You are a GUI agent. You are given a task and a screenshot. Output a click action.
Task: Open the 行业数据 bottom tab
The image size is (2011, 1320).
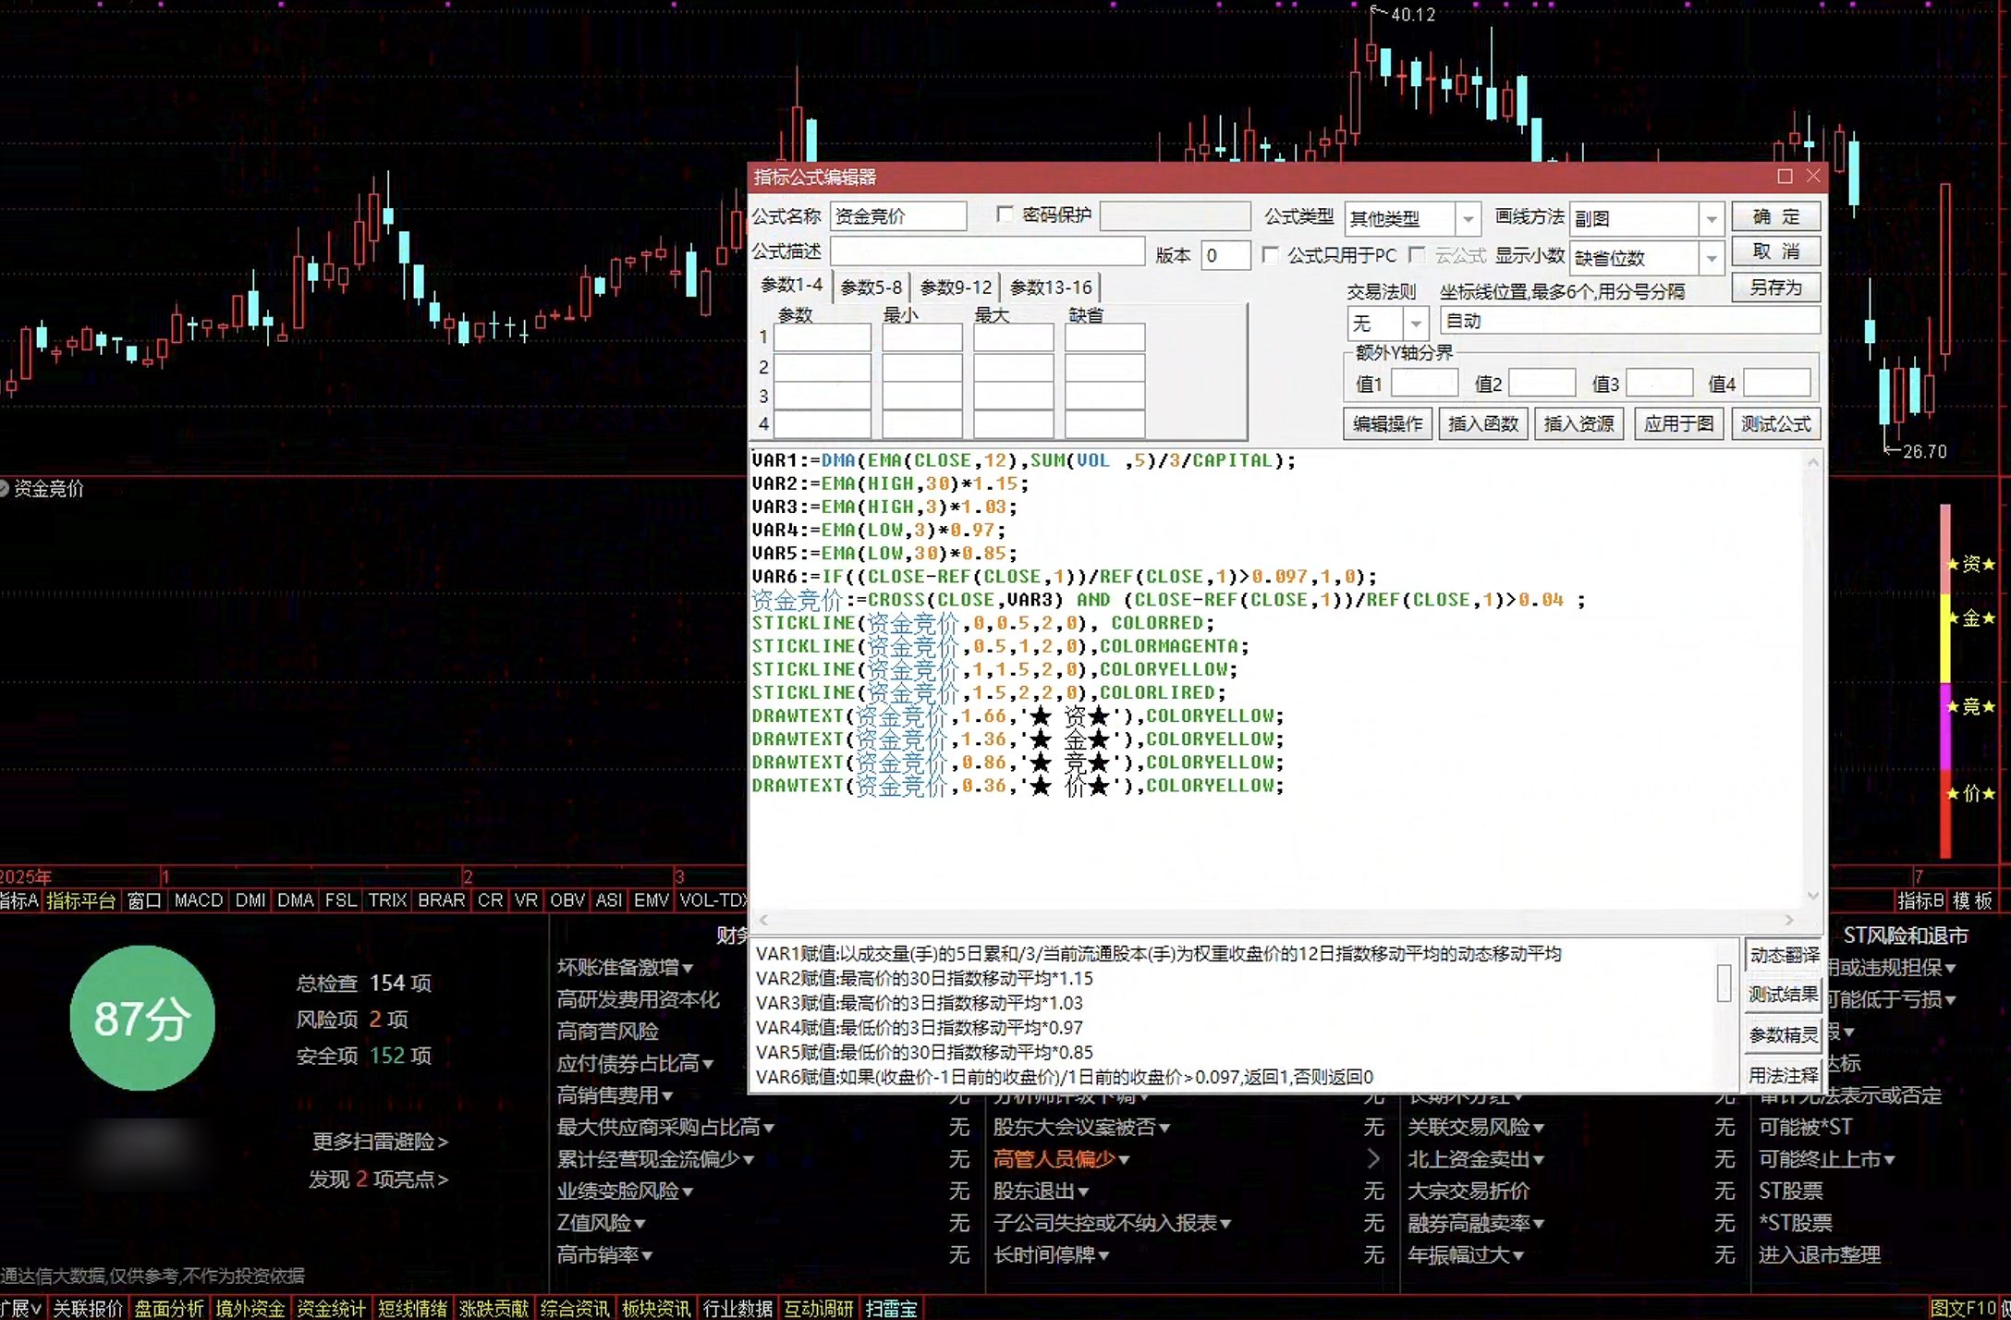[737, 1309]
